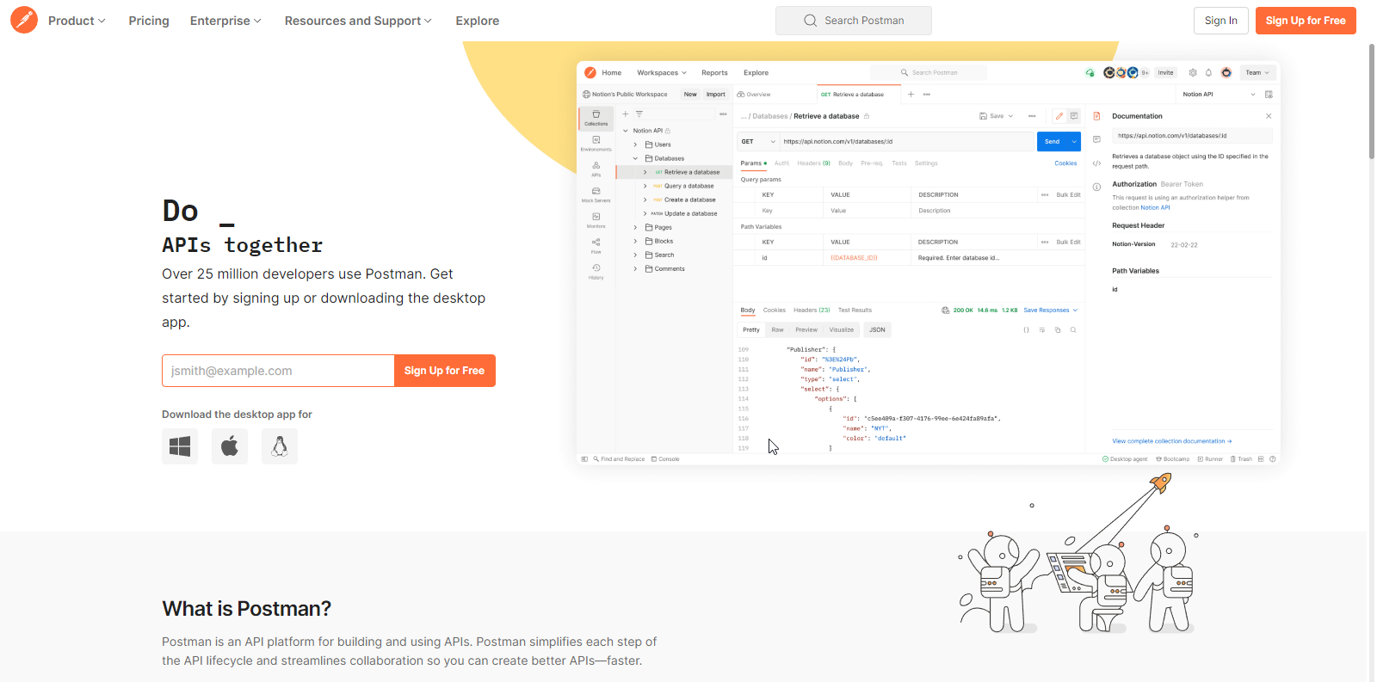Open the Enterprise dropdown menu
Viewport: 1377px width, 682px height.
[x=225, y=21]
